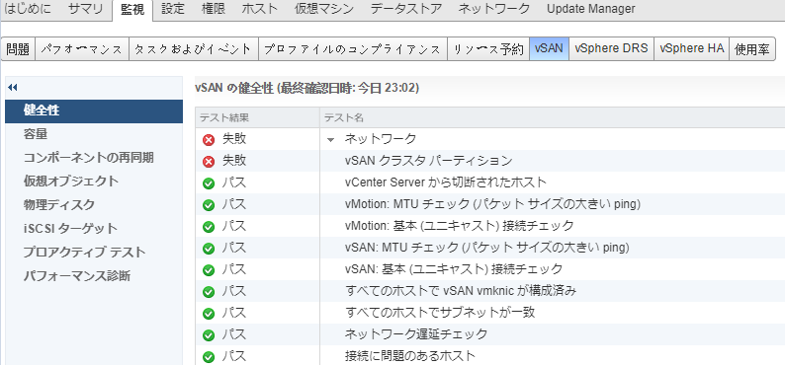Select vSAN: 基本 (ユニキャスト) 接続チェック test

pos(454,269)
